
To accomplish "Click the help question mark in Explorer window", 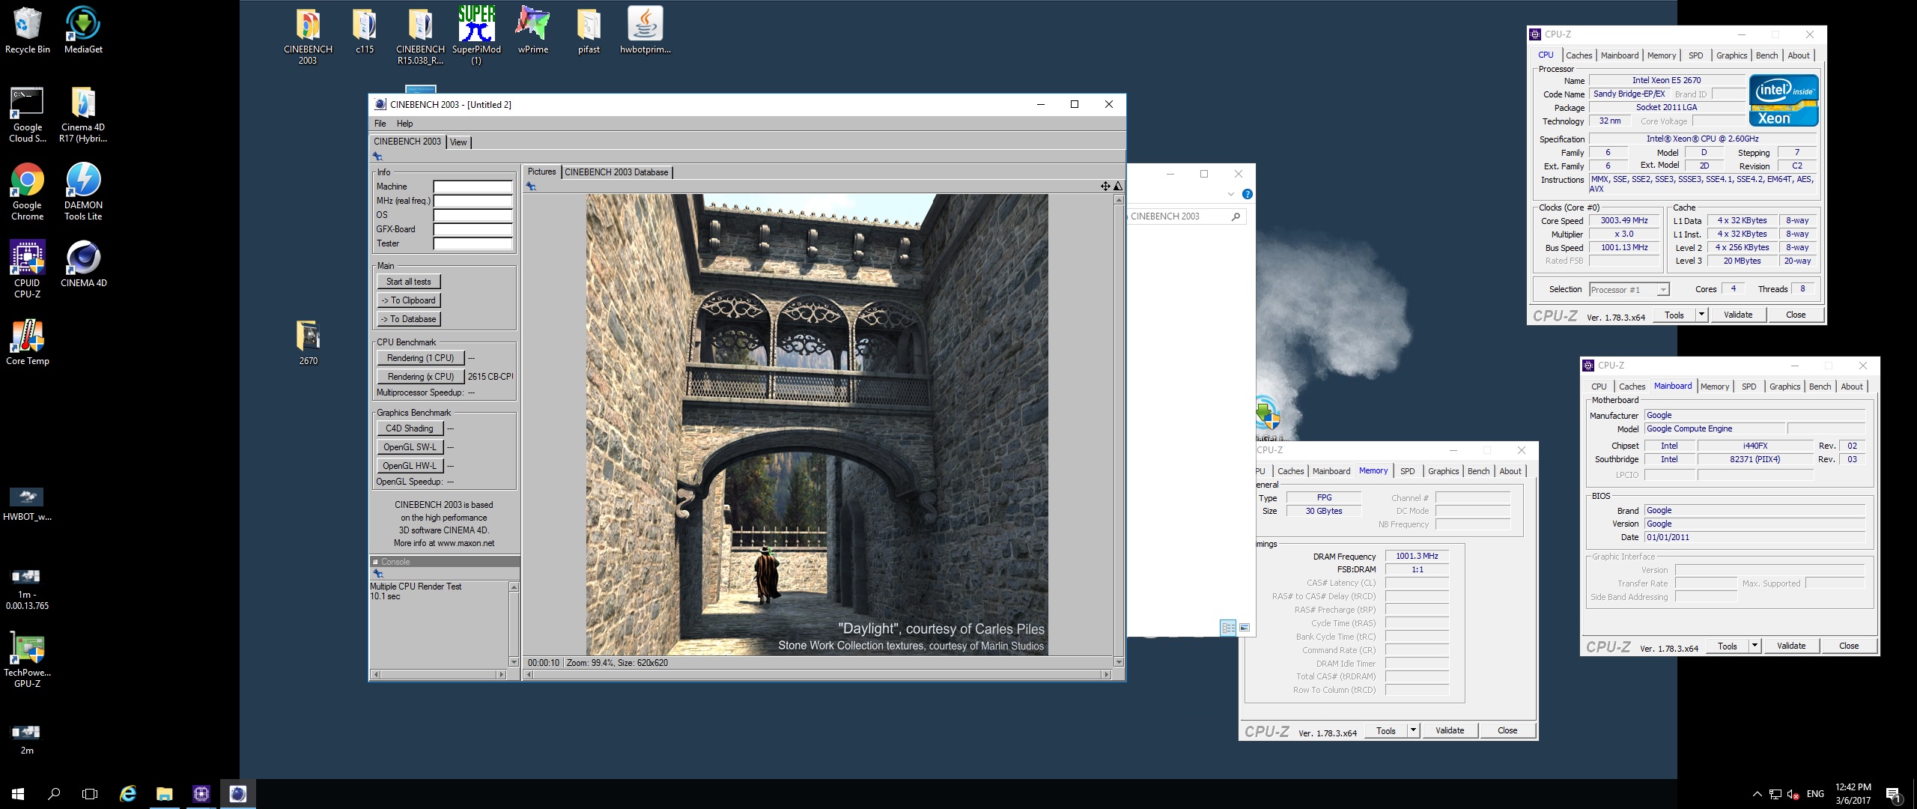I will pos(1247,194).
